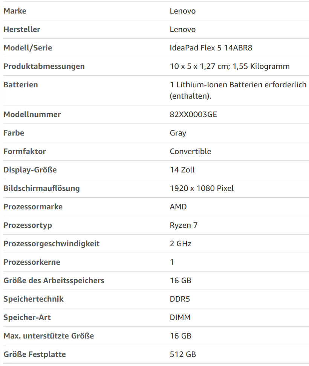
Task: Select the DDR5 memory technology value
Action: tap(180, 299)
